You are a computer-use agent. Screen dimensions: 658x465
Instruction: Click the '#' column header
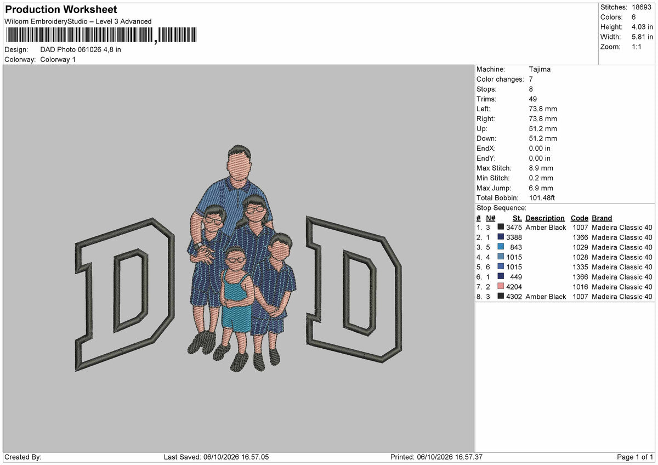click(479, 218)
